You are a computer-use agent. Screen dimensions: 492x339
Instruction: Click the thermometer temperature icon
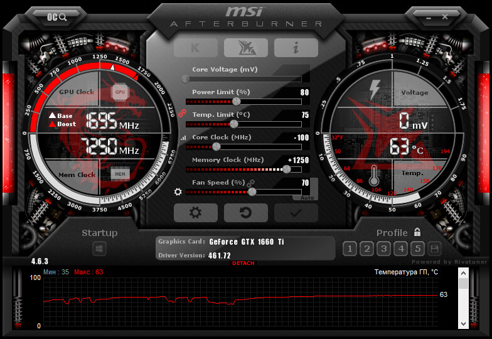[373, 176]
